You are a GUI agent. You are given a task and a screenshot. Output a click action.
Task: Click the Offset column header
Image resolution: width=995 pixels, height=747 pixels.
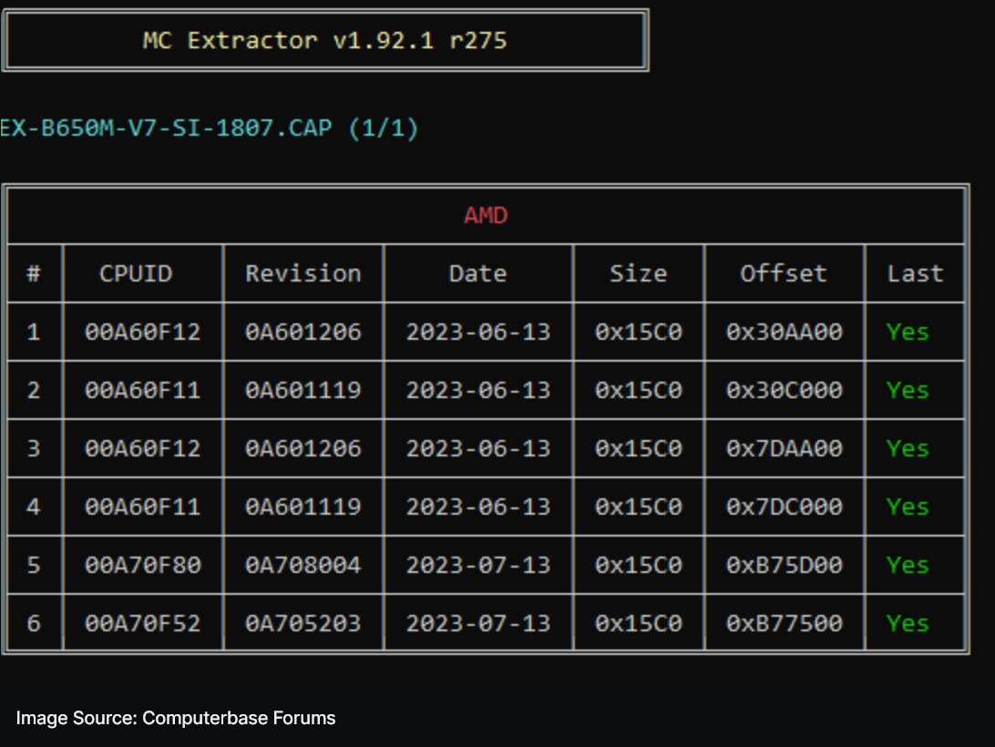784,273
